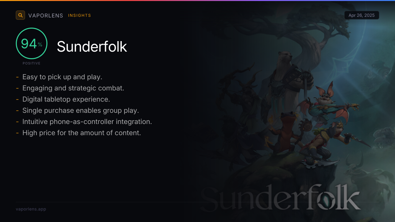Select "Engaging and strategic combat" point
This screenshot has height=222, width=395.
73,88
